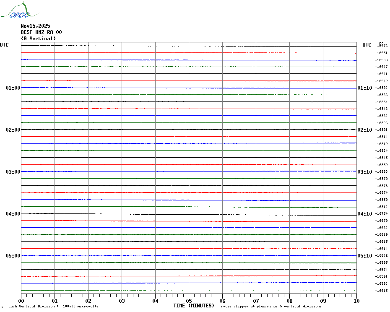Click the 03:10 end-time label

click(365, 172)
